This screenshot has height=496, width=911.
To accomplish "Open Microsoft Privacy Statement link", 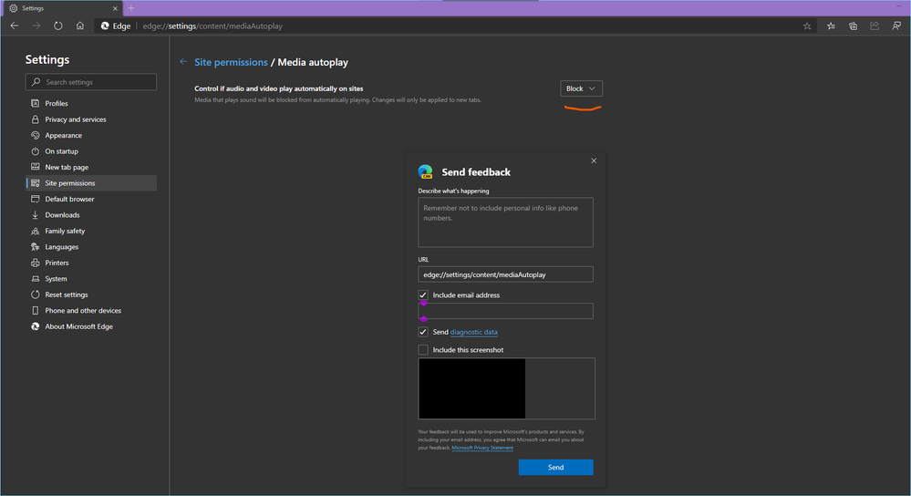I will [482, 448].
